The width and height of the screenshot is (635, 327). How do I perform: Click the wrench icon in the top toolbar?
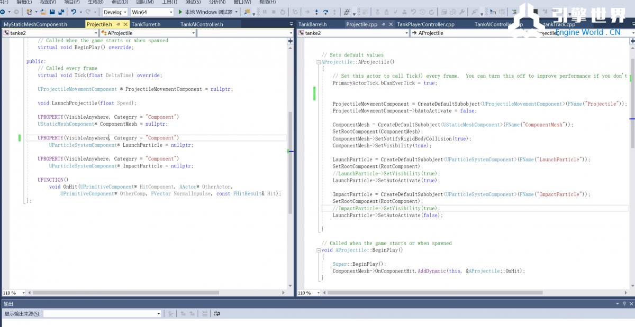coord(462,12)
